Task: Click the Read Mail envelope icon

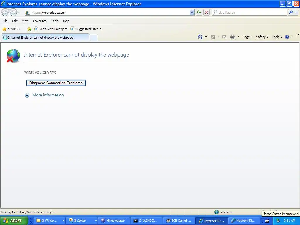Action: [224, 37]
